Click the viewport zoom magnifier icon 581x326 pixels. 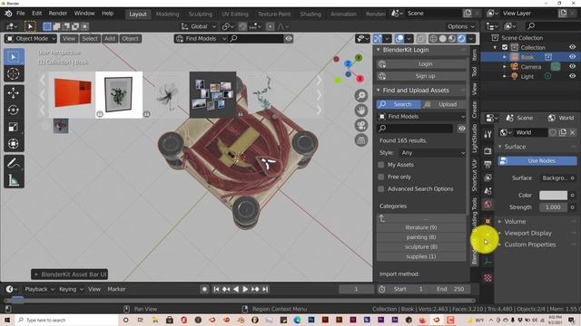click(x=361, y=96)
